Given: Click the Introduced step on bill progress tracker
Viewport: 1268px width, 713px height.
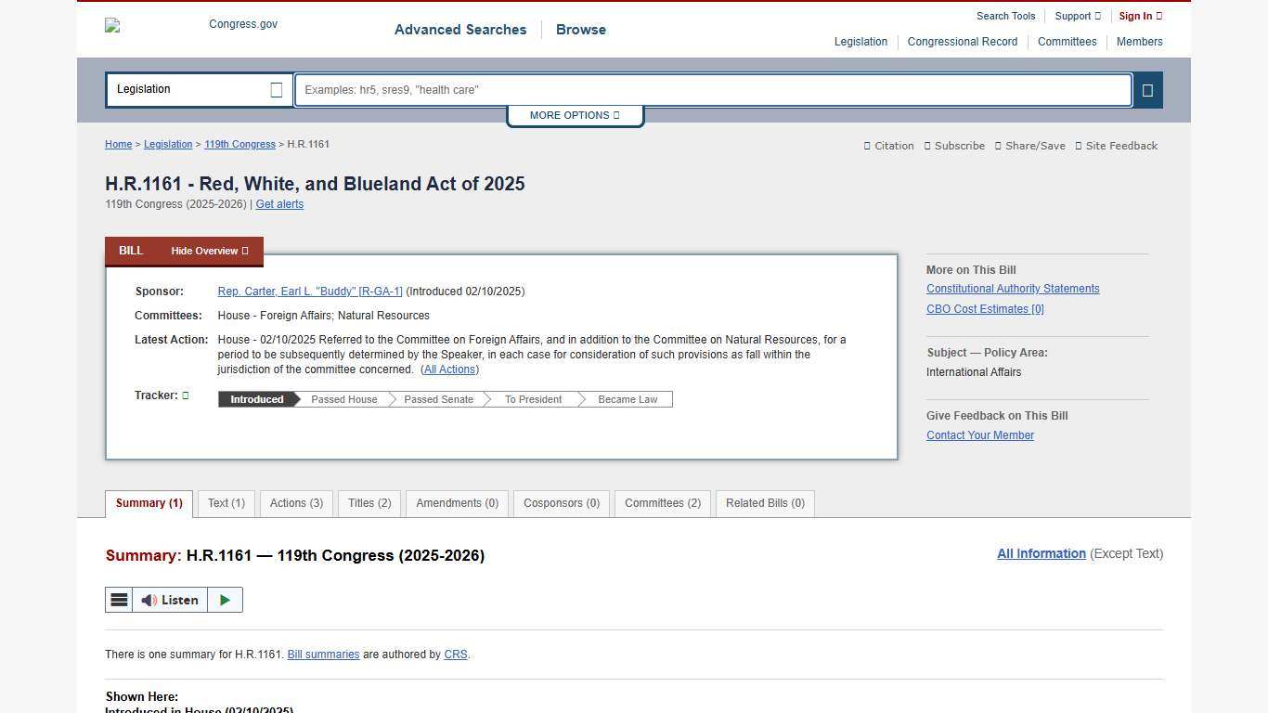Looking at the screenshot, I should tap(256, 399).
